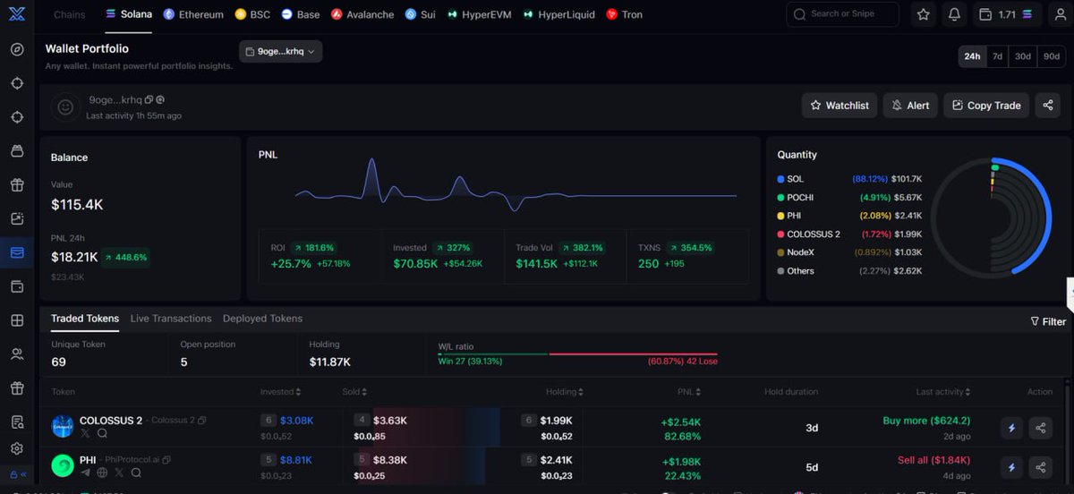The width and height of the screenshot is (1074, 494).
Task: Share the COLOSSUS 2 row
Action: coord(1040,428)
